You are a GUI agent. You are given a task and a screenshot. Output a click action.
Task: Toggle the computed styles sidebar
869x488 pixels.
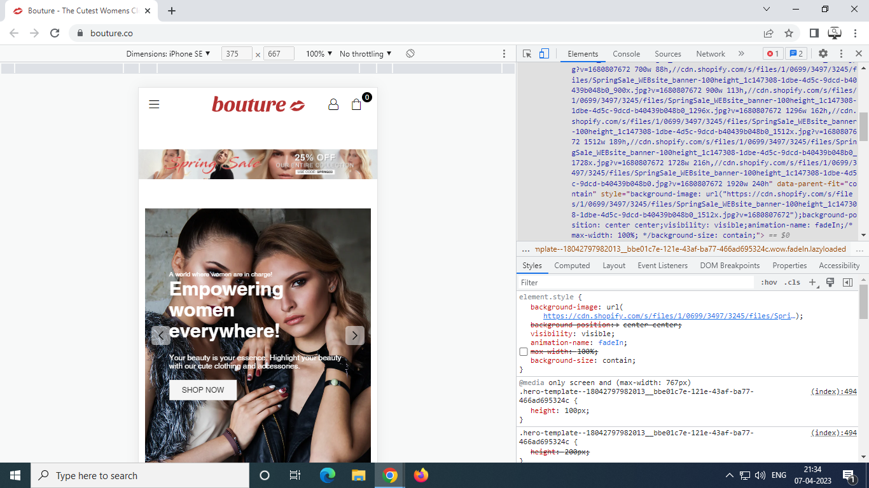(847, 283)
